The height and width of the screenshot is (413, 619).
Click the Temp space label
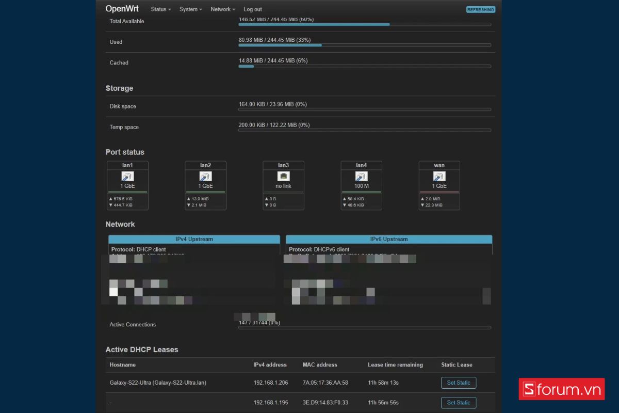124,127
